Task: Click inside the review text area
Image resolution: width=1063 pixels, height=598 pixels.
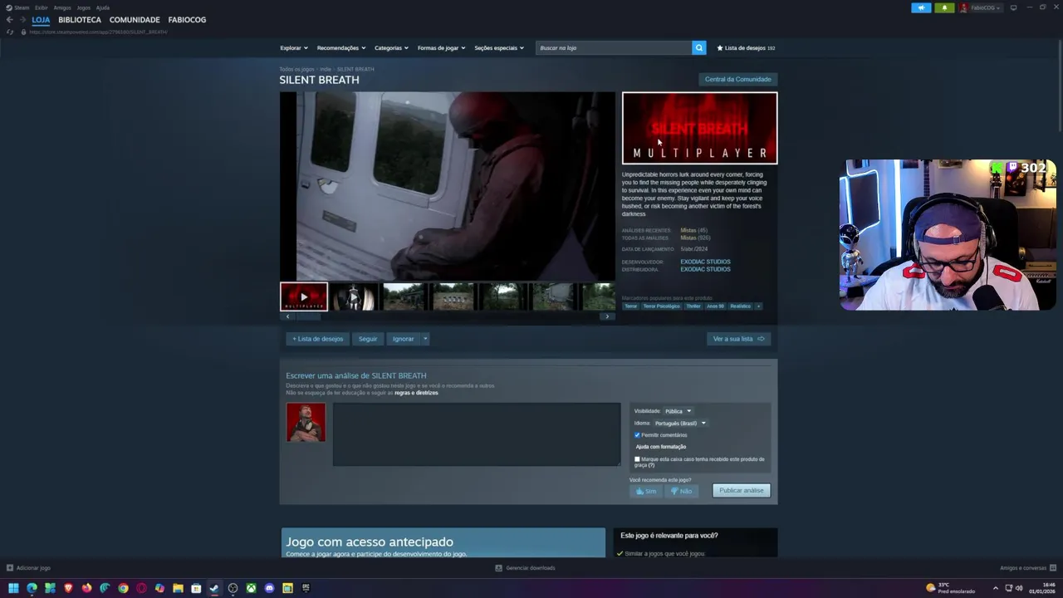Action: pyautogui.click(x=477, y=434)
